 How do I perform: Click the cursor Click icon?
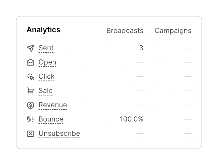(x=30, y=77)
